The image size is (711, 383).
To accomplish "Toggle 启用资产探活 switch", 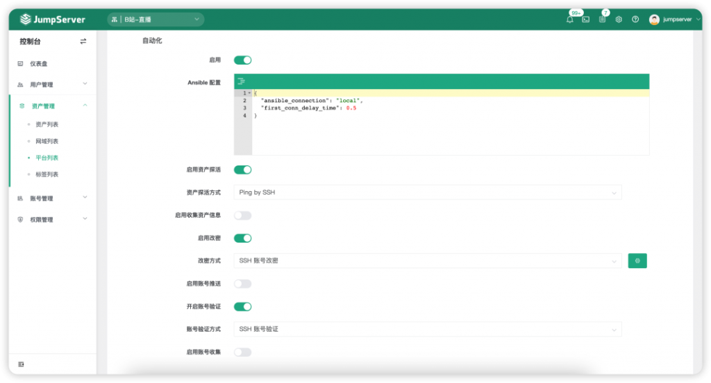I will pos(242,170).
